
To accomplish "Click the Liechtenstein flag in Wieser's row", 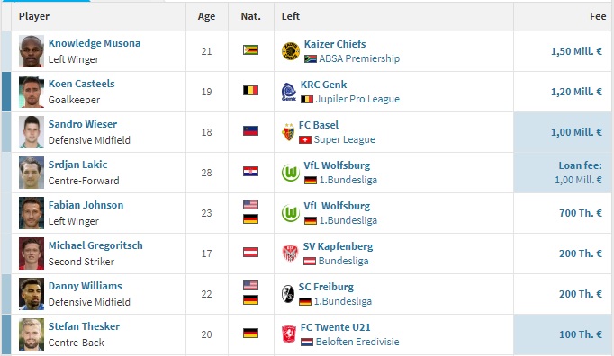I will point(250,131).
